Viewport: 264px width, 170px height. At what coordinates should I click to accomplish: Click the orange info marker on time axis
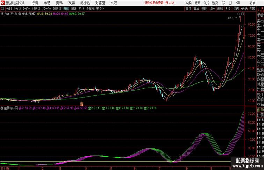[x=82, y=104]
